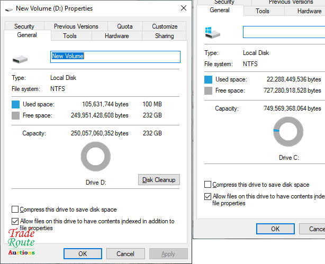Click the Windows drive C icon

[x=212, y=33]
